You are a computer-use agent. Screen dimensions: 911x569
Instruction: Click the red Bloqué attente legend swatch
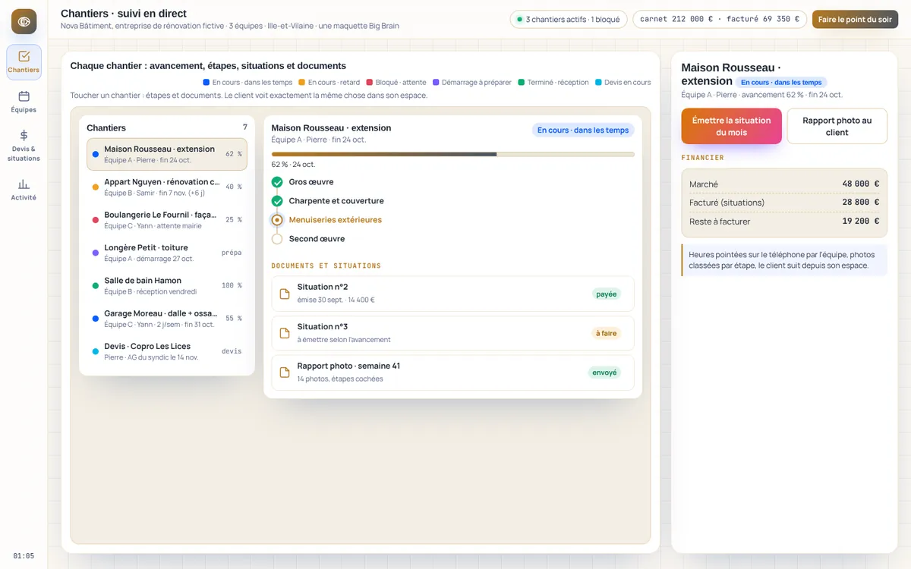[x=370, y=82]
